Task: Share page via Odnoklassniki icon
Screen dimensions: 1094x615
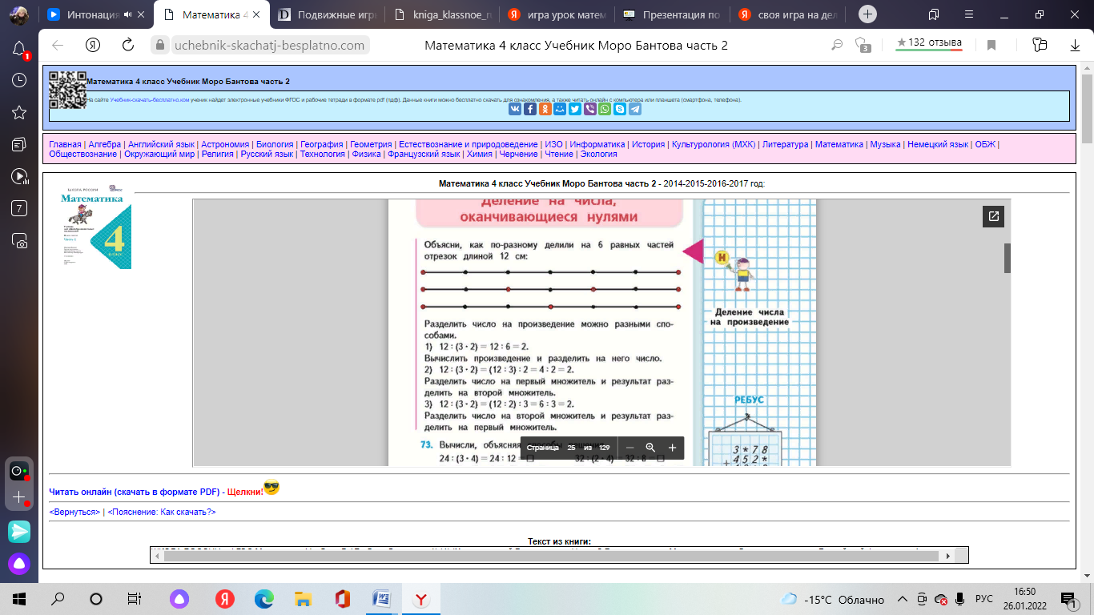Action: click(545, 109)
